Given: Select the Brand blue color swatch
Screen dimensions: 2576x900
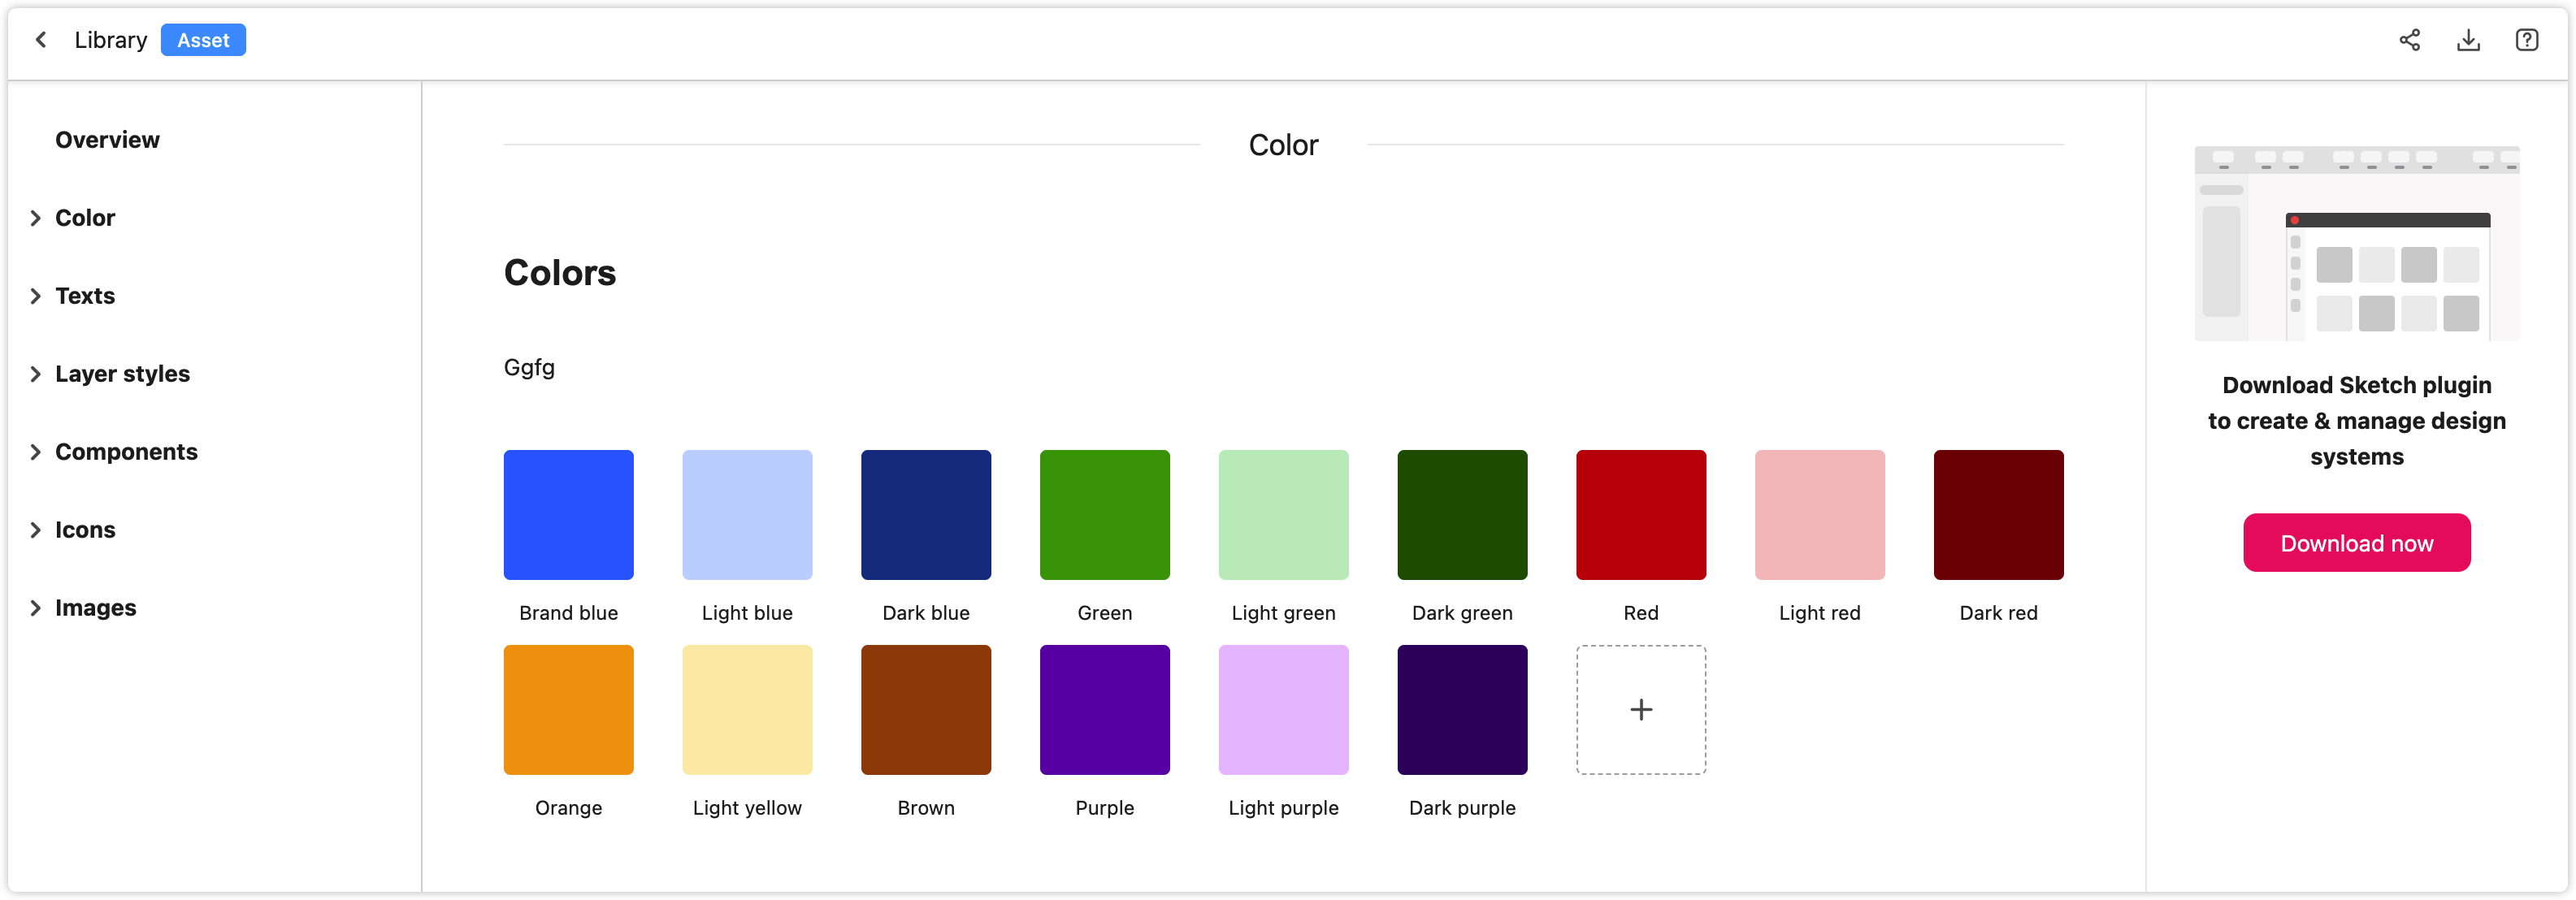Looking at the screenshot, I should tap(568, 515).
